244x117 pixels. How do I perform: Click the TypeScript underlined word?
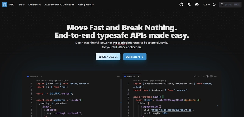point(120,43)
